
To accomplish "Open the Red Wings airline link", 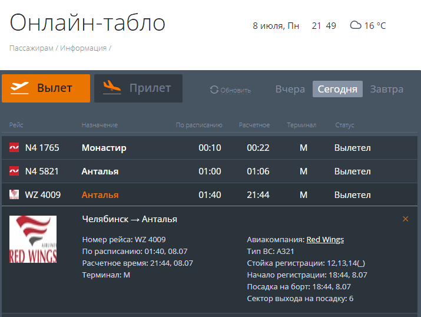I will (x=325, y=239).
